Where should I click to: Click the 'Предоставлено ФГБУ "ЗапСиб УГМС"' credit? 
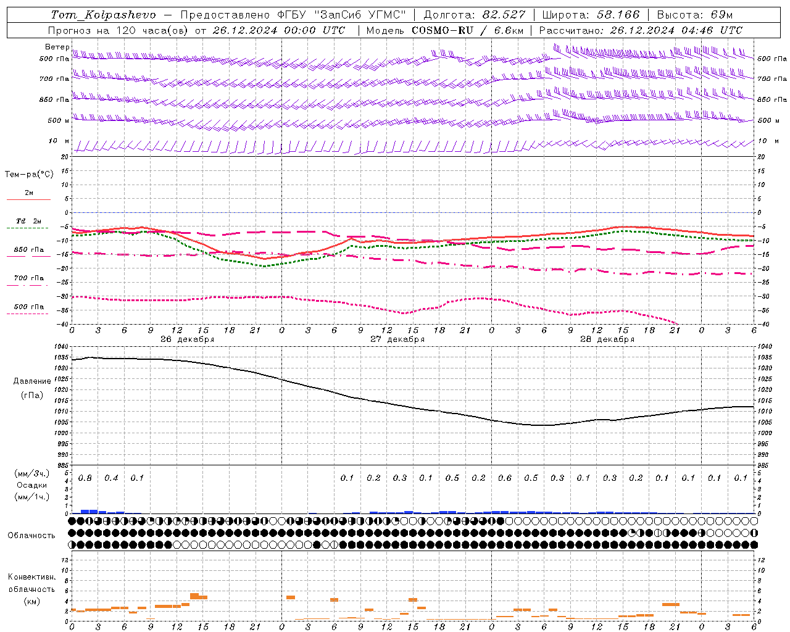[x=293, y=15]
